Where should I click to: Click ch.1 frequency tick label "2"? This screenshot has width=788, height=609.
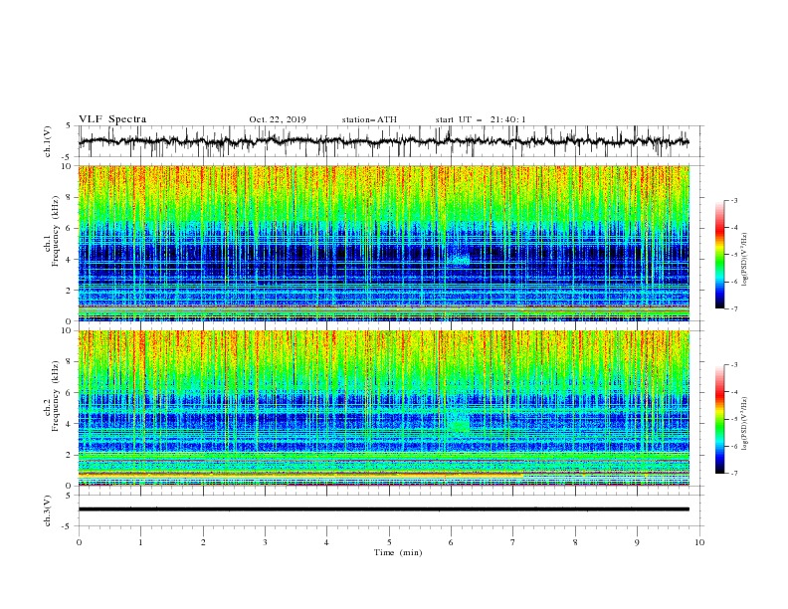(x=69, y=290)
